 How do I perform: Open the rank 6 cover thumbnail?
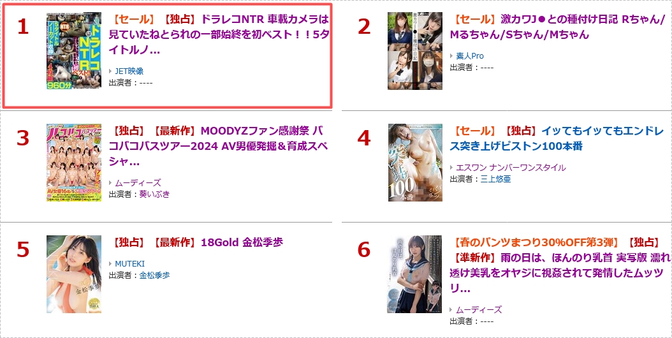(x=414, y=274)
